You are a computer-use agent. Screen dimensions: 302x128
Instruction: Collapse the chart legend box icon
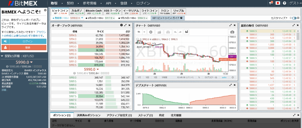(137, 39)
